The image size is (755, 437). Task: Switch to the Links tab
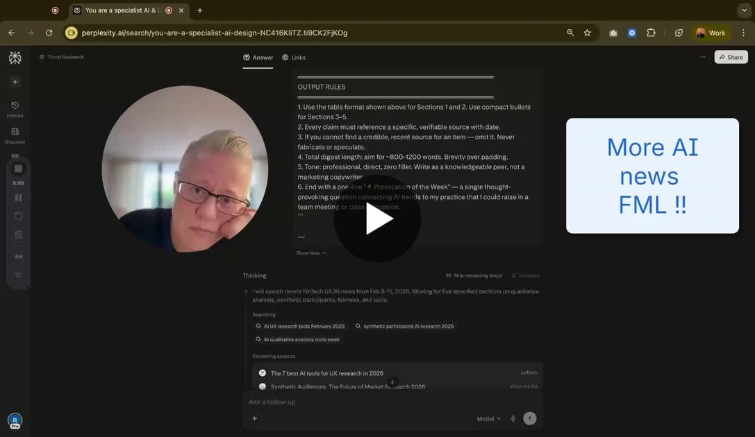pos(294,57)
